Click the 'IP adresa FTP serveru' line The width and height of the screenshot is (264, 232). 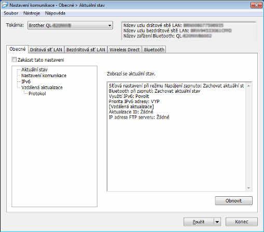point(139,117)
